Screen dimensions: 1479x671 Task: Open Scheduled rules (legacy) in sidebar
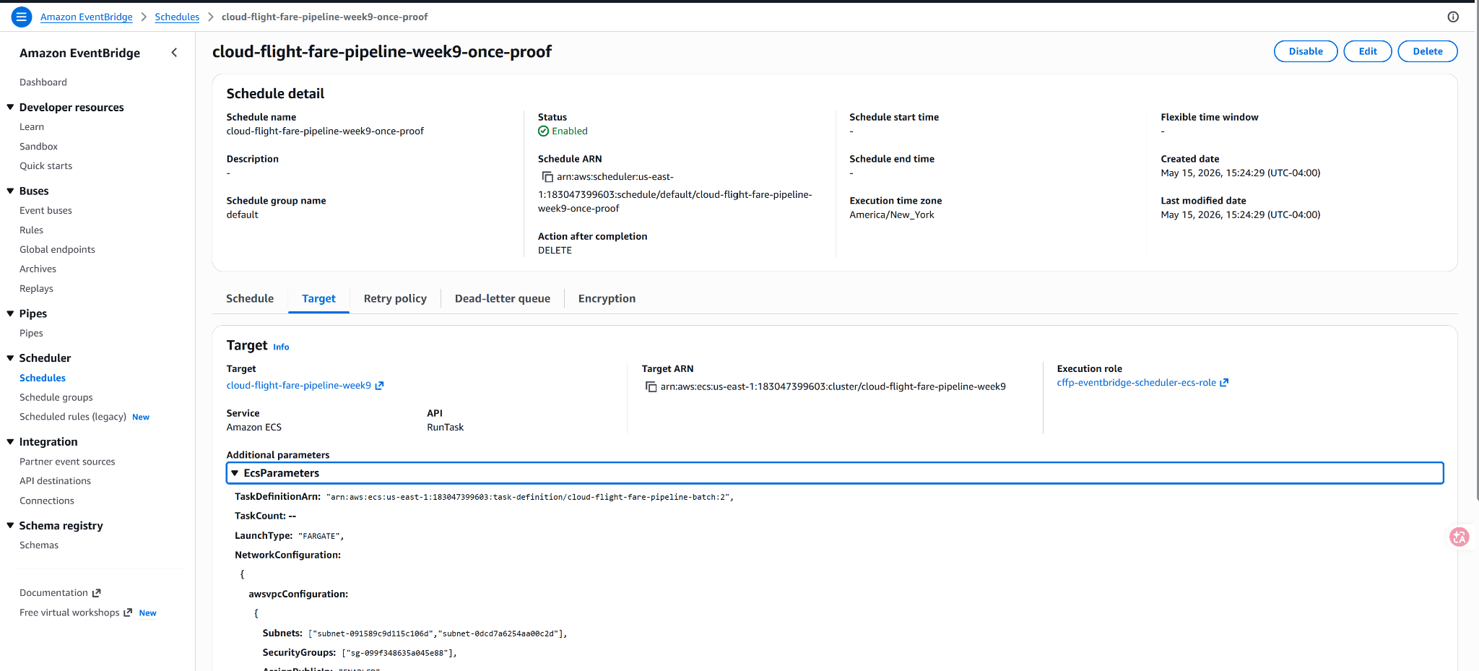[x=73, y=417]
